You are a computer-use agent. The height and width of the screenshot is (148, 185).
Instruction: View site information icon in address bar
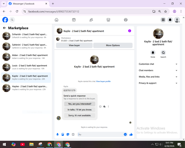pos(25,11)
